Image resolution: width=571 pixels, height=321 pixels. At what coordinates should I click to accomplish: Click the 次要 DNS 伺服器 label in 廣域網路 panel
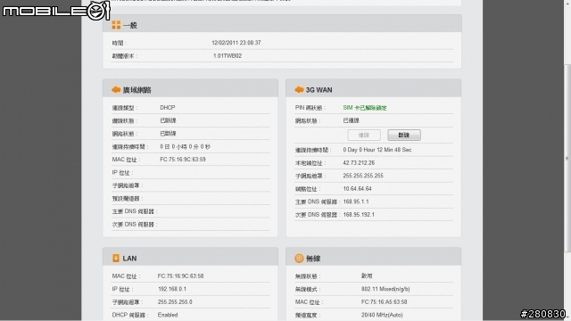135,225
